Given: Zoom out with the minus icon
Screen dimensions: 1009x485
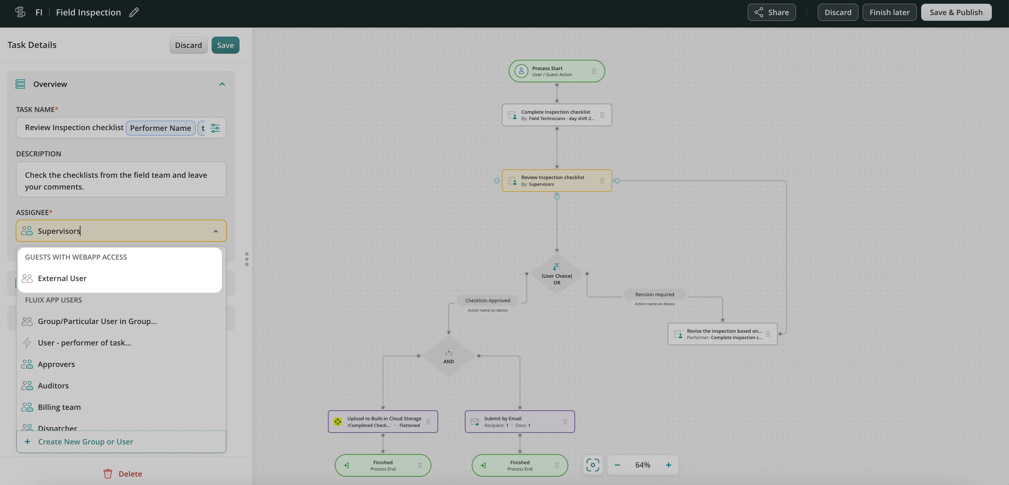Looking at the screenshot, I should tap(617, 465).
